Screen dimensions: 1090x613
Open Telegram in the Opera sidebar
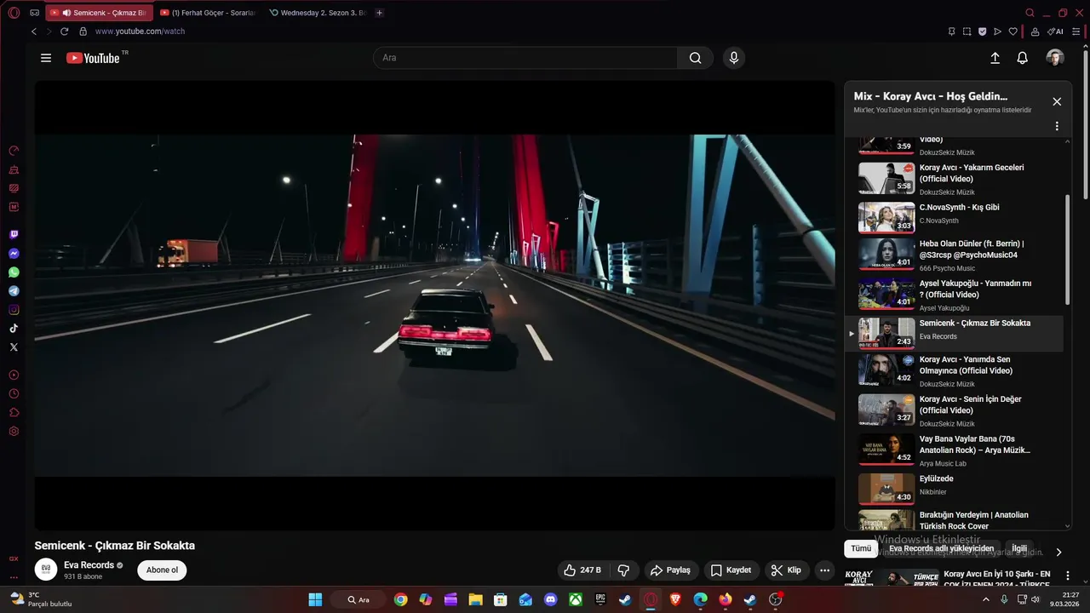point(14,291)
